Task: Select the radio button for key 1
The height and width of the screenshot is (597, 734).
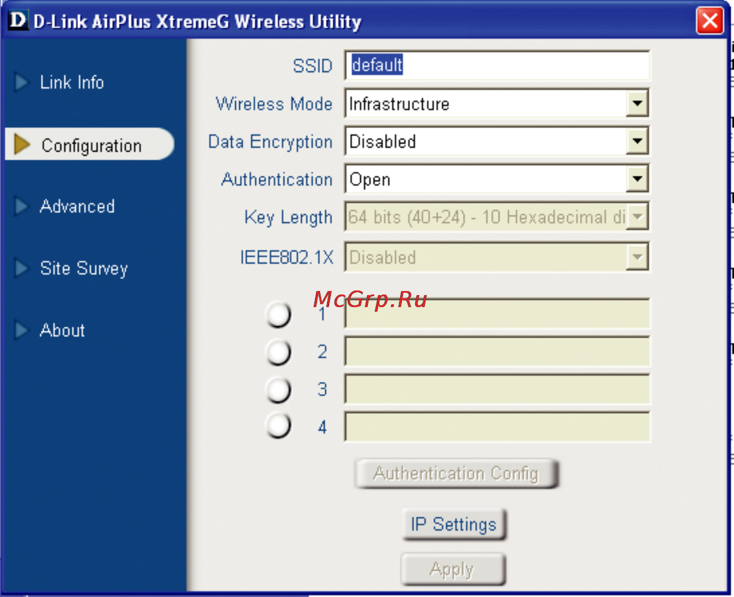Action: 278,315
